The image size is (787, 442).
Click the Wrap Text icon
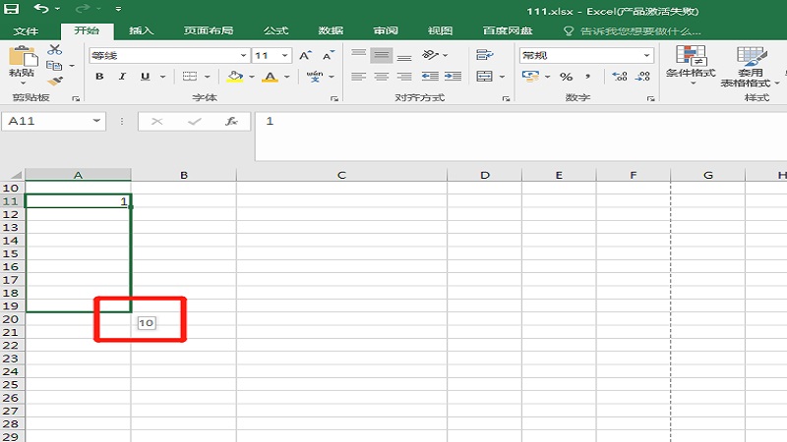coord(484,55)
